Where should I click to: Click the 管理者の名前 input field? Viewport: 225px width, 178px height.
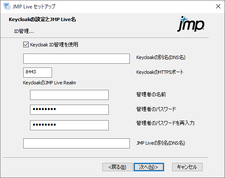pyautogui.click(x=69, y=95)
